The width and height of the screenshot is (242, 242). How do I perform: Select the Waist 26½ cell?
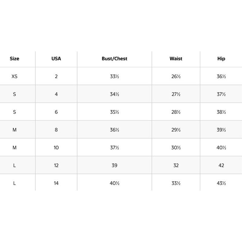pos(176,77)
